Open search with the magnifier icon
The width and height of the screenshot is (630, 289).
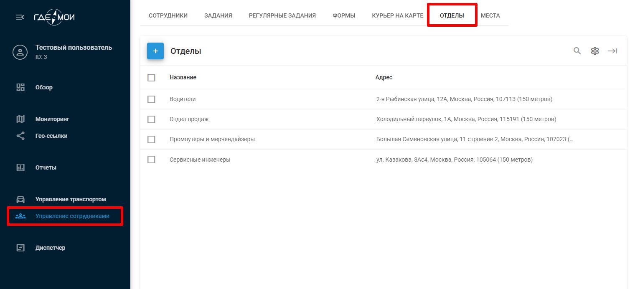point(577,51)
